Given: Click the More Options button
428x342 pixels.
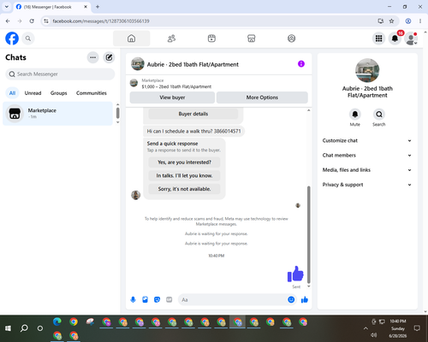Looking at the screenshot, I should pyautogui.click(x=262, y=97).
